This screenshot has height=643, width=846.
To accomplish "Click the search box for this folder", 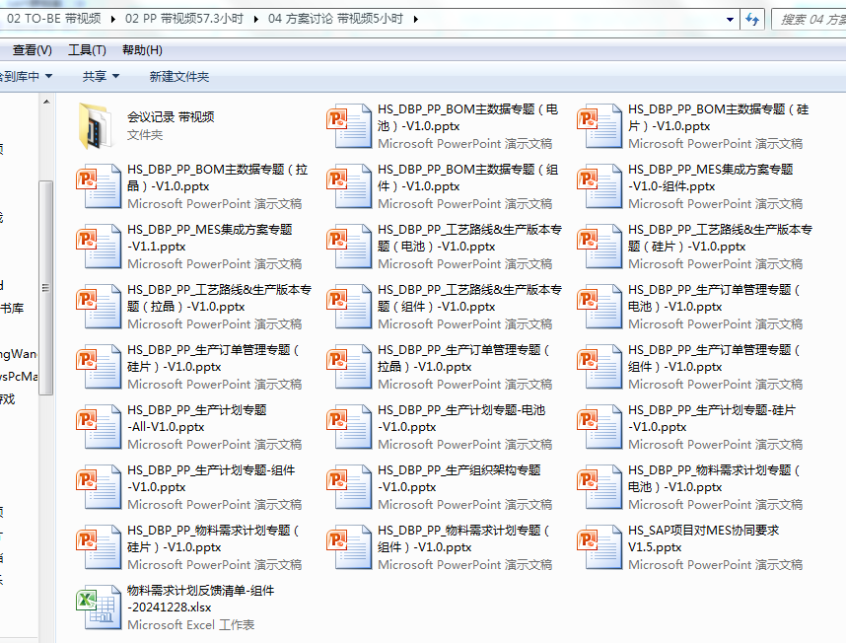I will pyautogui.click(x=809, y=19).
